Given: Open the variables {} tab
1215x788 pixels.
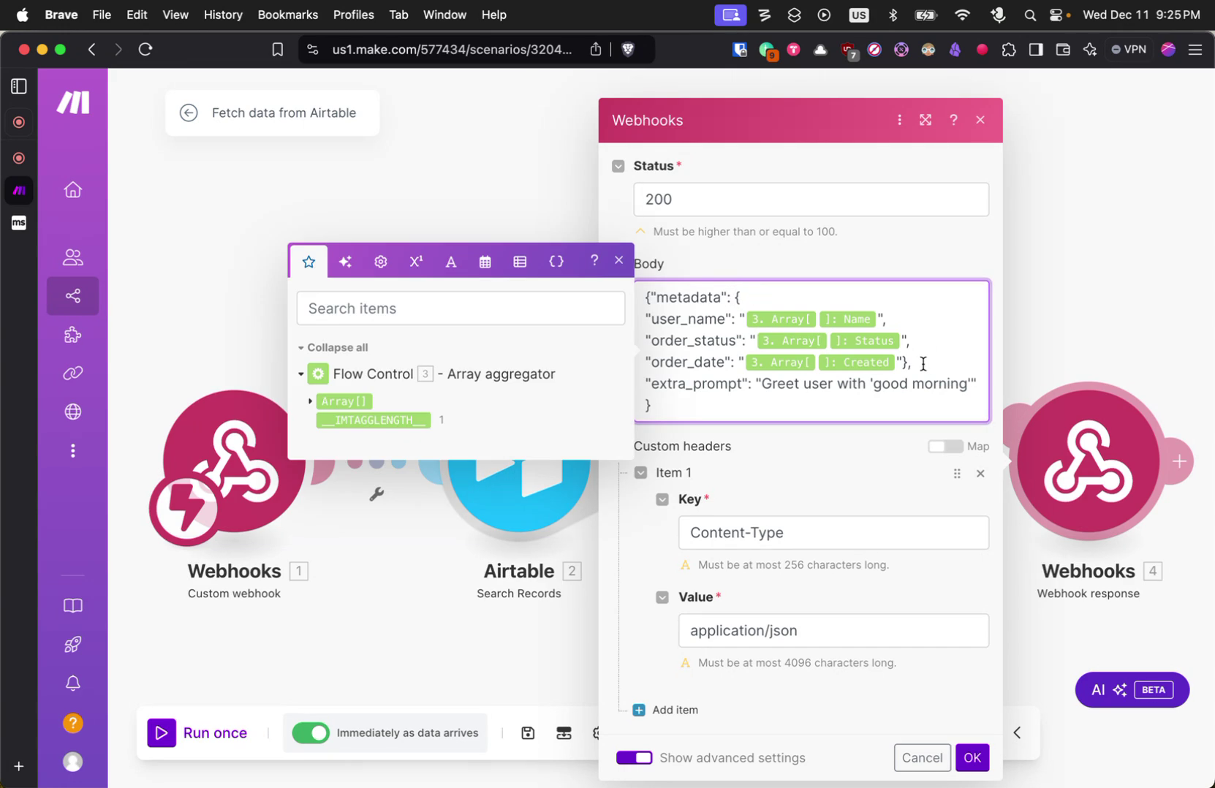Looking at the screenshot, I should (556, 261).
